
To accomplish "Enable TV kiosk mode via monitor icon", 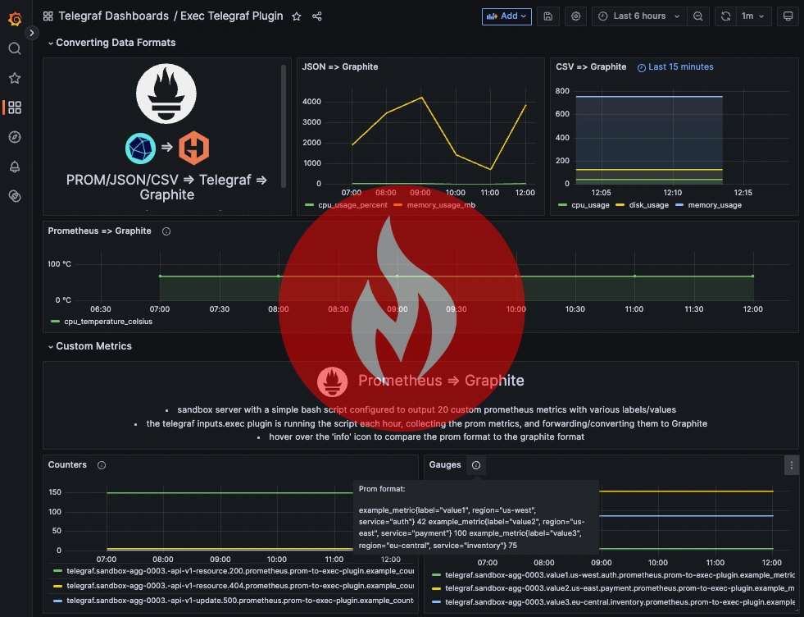I will coord(788,16).
